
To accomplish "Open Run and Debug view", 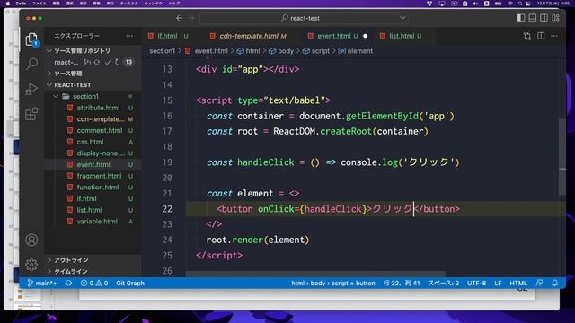I will pos(31,89).
